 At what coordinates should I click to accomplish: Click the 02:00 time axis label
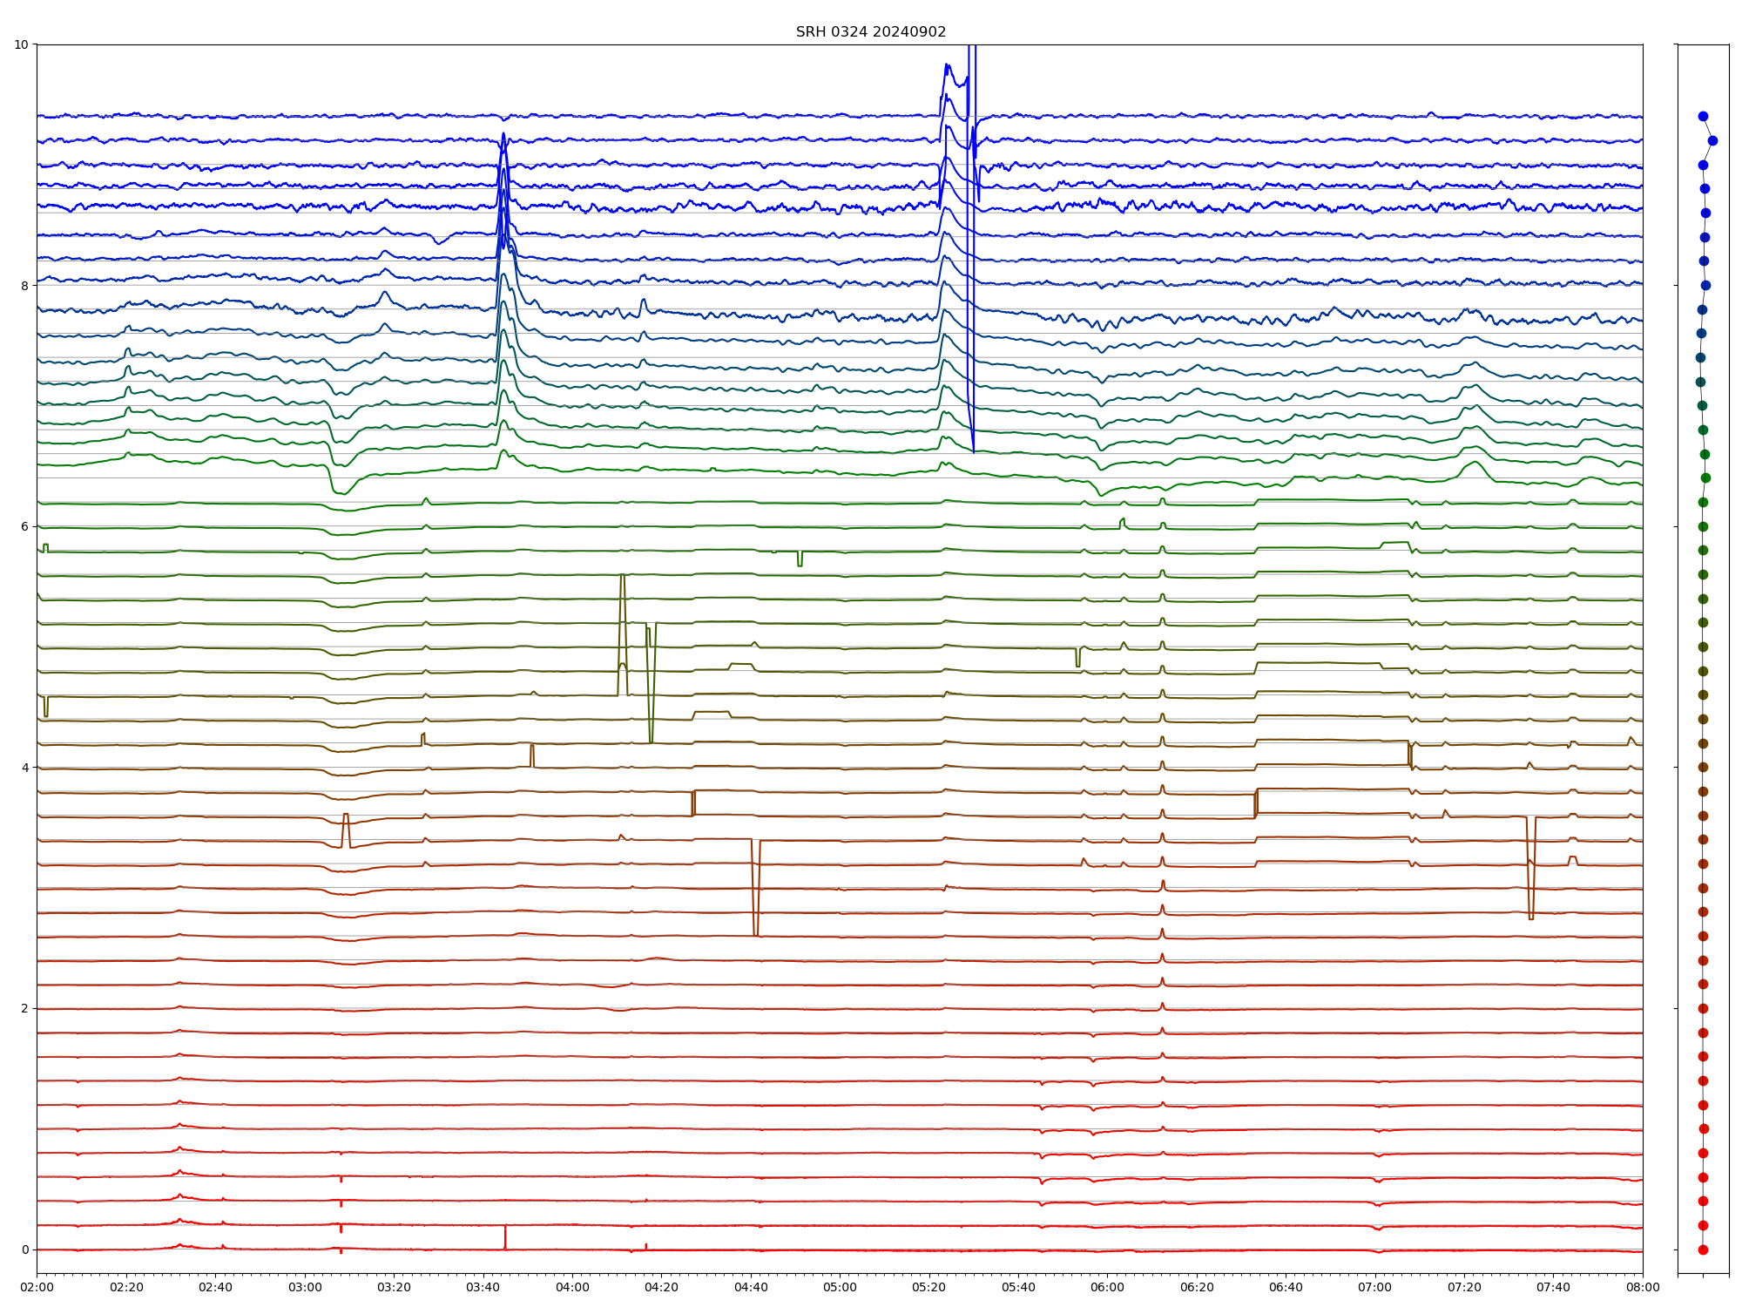point(37,1287)
